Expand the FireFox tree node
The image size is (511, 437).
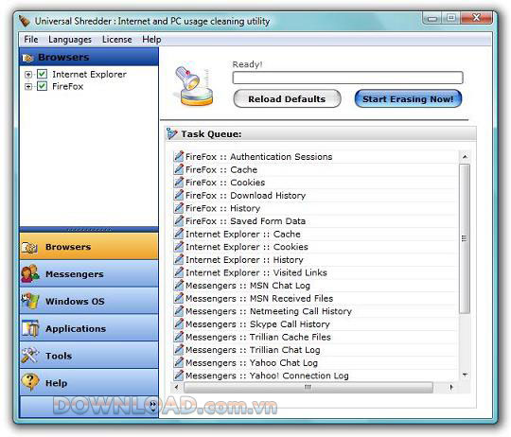28,87
